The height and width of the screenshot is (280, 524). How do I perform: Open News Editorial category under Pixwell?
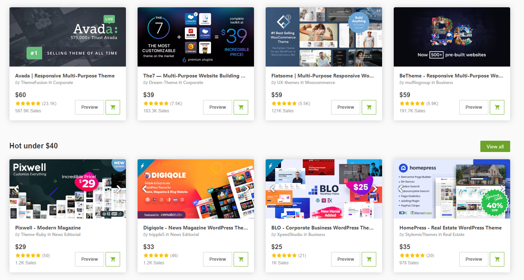[x=66, y=235]
